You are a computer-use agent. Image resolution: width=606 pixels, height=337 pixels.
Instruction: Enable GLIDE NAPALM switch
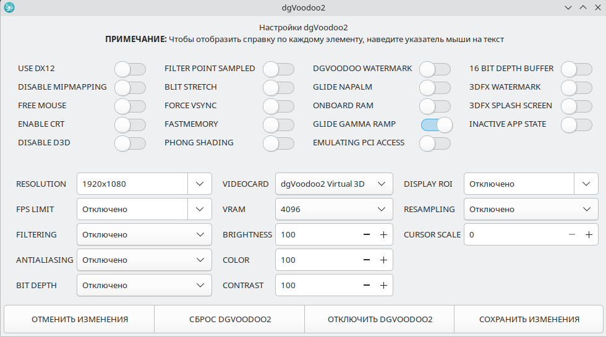pyautogui.click(x=435, y=88)
